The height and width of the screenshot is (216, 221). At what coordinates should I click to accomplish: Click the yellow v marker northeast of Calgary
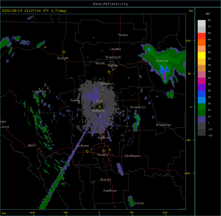(x=110, y=150)
